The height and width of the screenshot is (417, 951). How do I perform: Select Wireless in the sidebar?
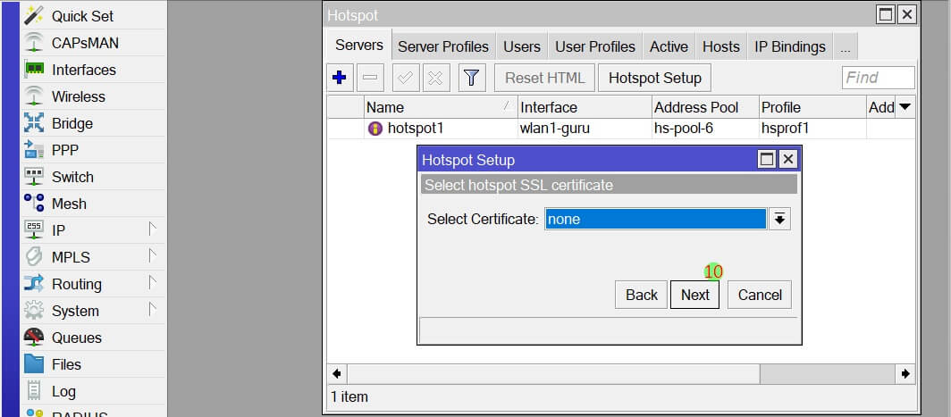pyautogui.click(x=78, y=96)
